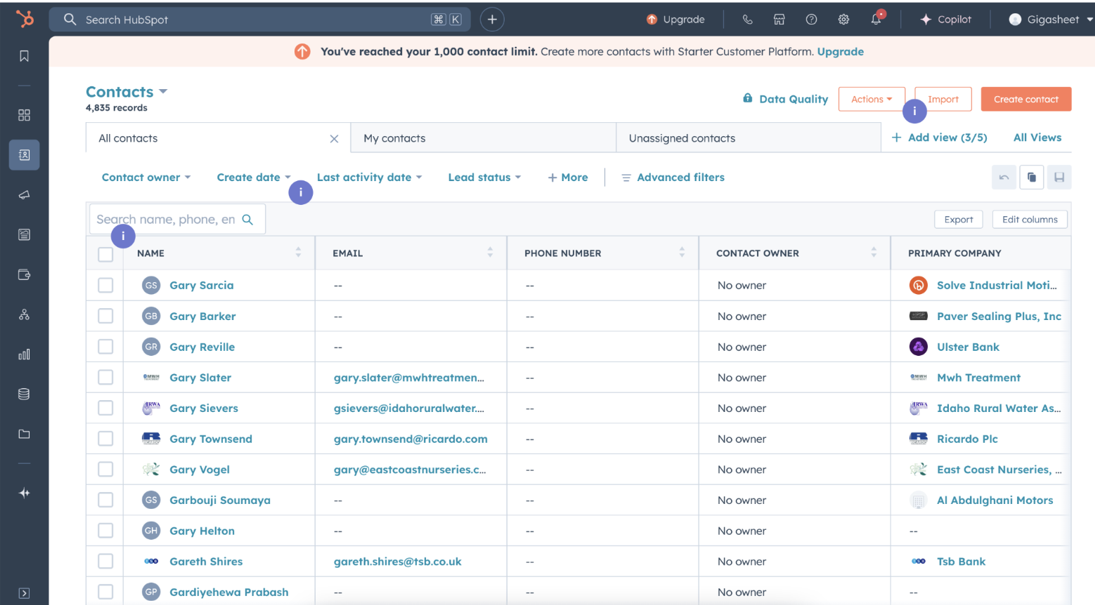This screenshot has height=605, width=1095.
Task: Click the search magnifier in table search
Action: point(247,220)
